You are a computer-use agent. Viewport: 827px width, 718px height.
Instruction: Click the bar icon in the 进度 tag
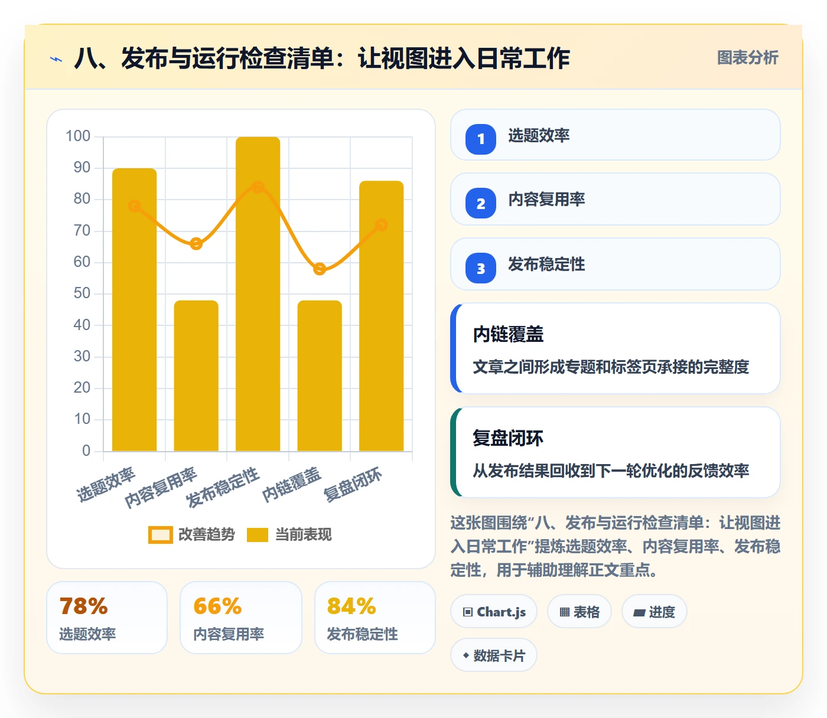coord(639,613)
